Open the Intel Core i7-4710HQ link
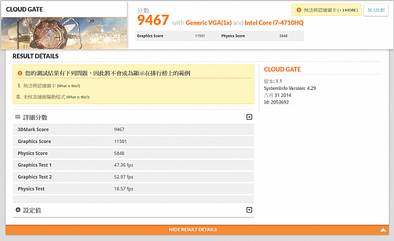The image size is (394, 241). pyautogui.click(x=274, y=23)
